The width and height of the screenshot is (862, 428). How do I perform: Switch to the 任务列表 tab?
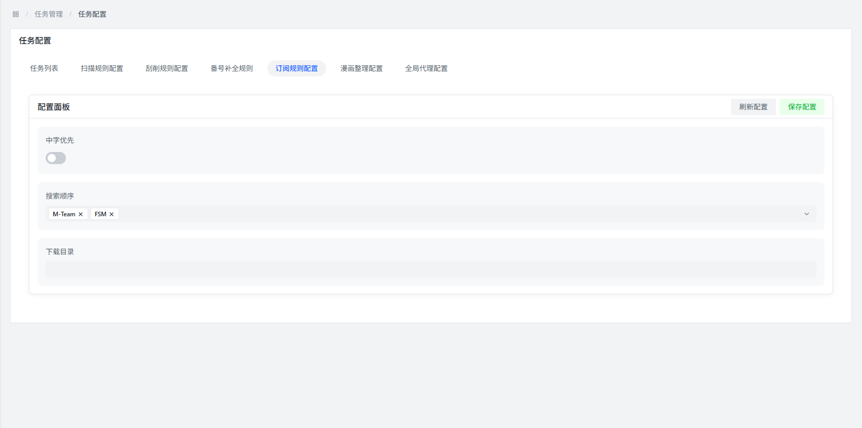point(44,68)
